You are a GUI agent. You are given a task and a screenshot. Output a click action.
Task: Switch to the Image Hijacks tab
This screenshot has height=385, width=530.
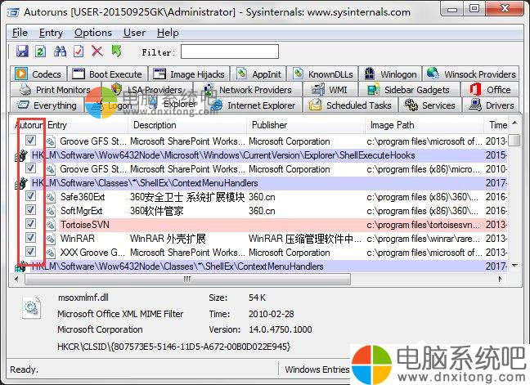click(x=189, y=74)
